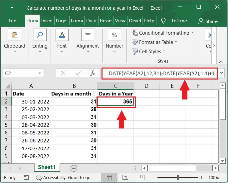228x183 pixels.
Task: Switch to the Data tab
Action: pos(91,21)
